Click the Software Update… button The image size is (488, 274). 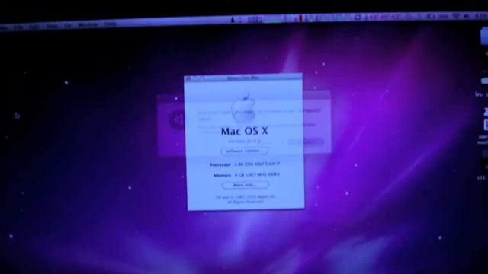[245, 151]
